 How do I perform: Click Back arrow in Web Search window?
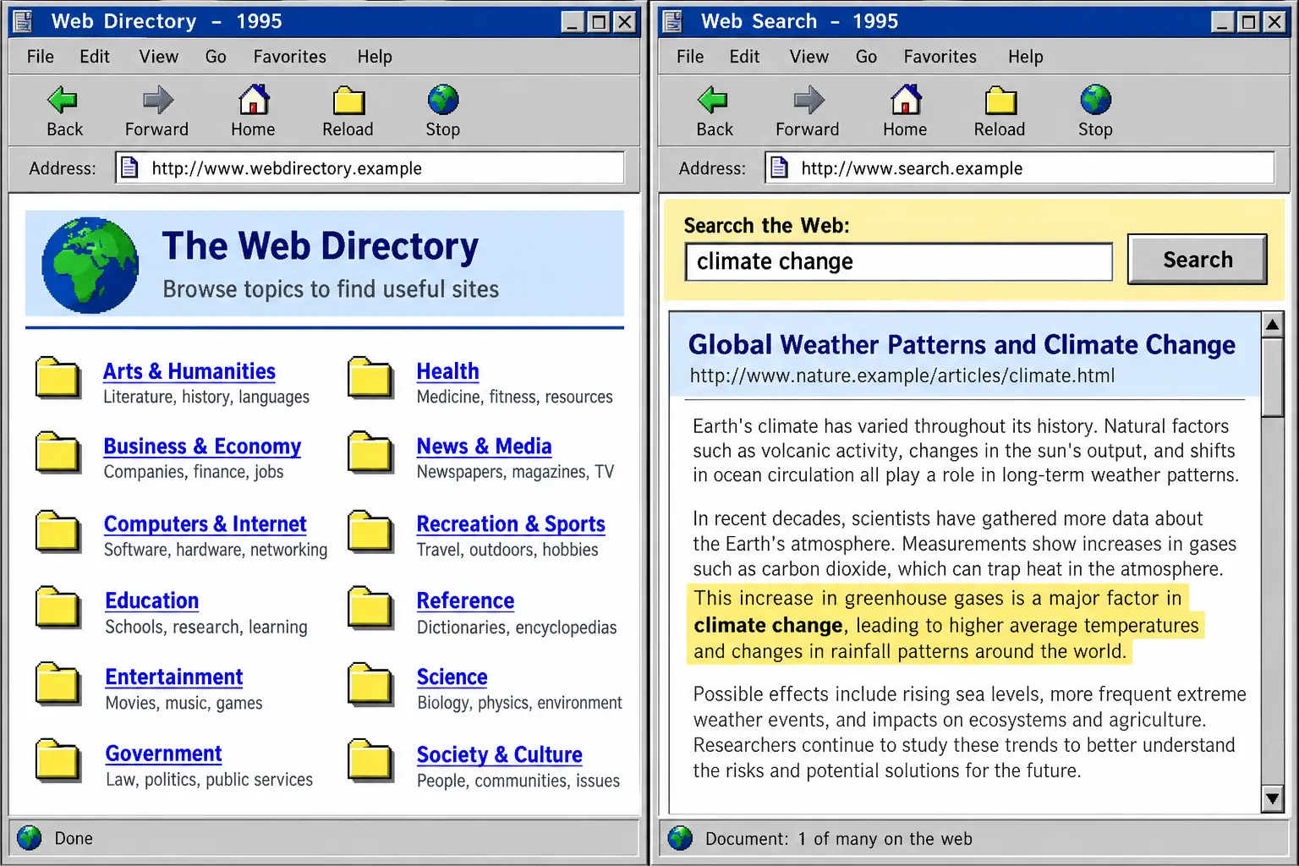[x=713, y=101]
